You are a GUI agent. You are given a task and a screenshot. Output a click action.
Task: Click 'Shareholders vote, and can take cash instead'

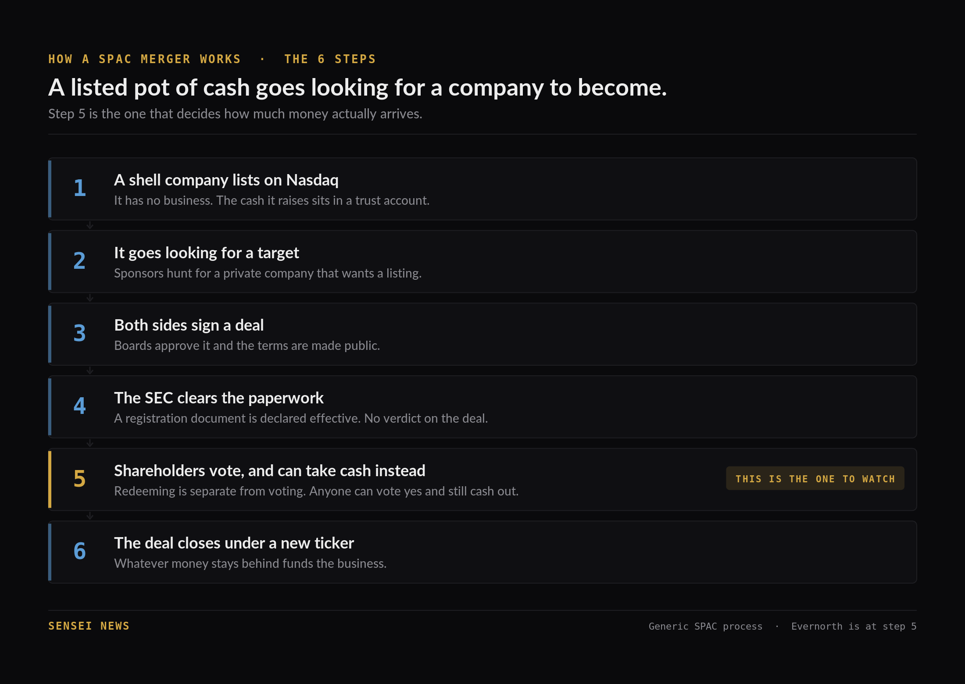click(x=270, y=471)
